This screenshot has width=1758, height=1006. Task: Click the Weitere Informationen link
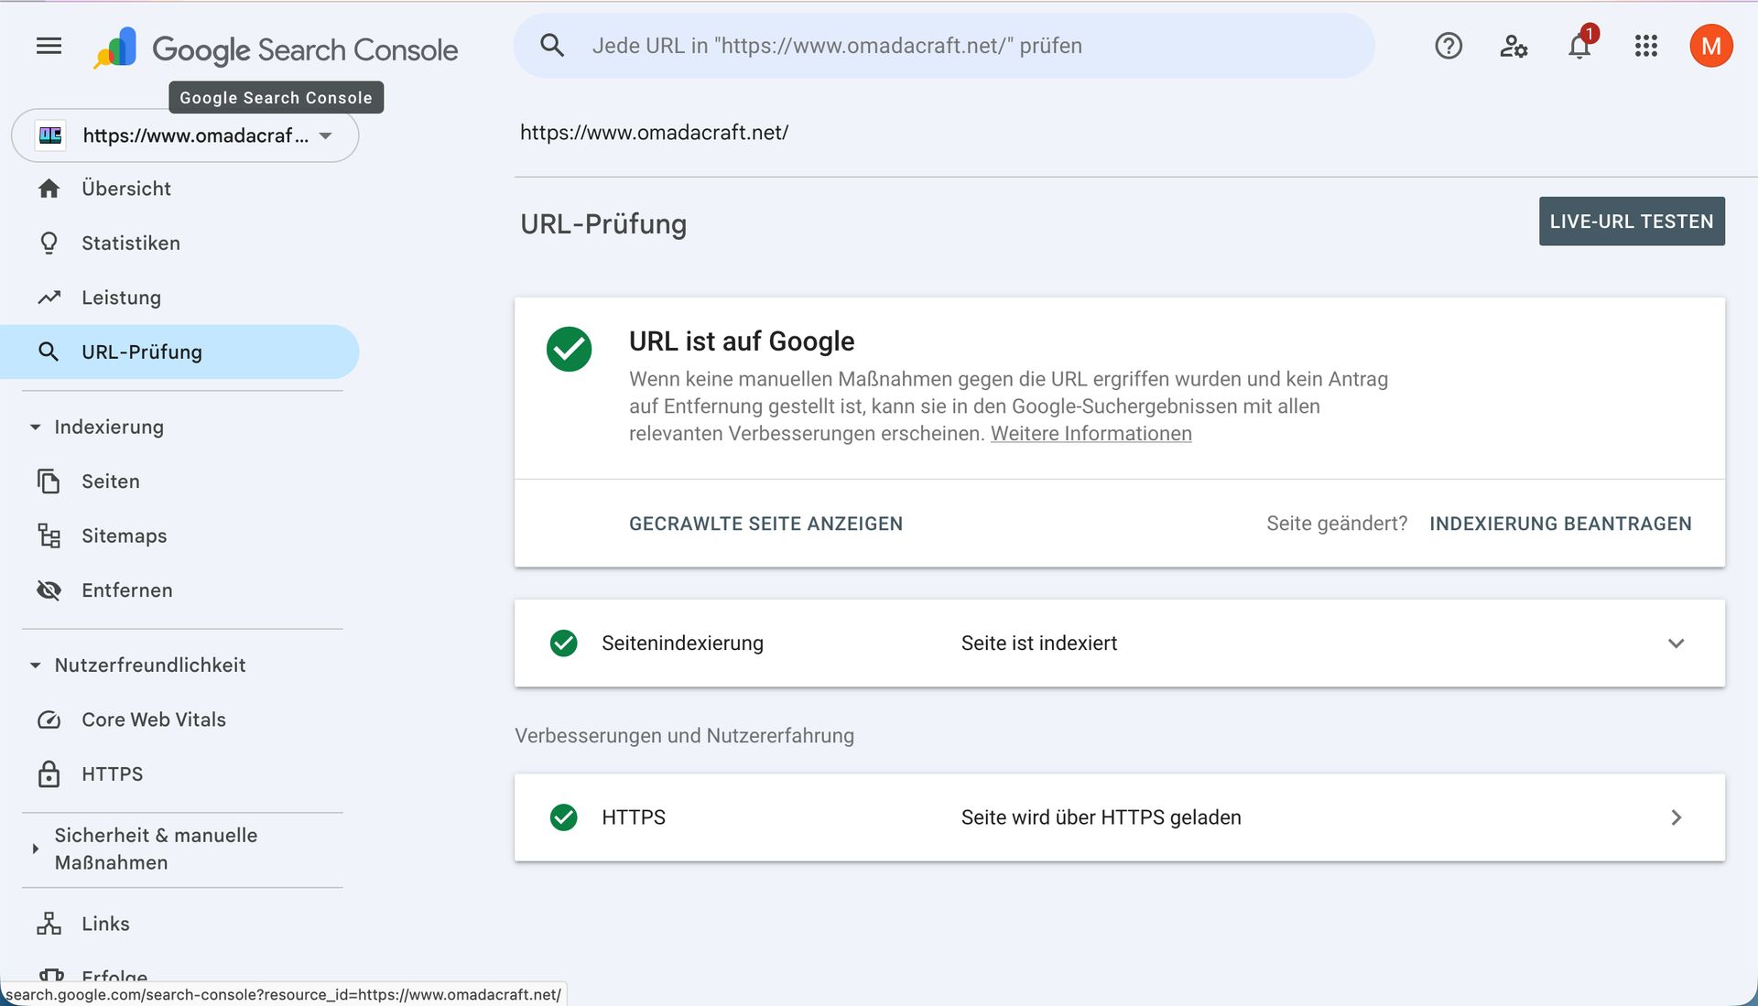pyautogui.click(x=1091, y=434)
